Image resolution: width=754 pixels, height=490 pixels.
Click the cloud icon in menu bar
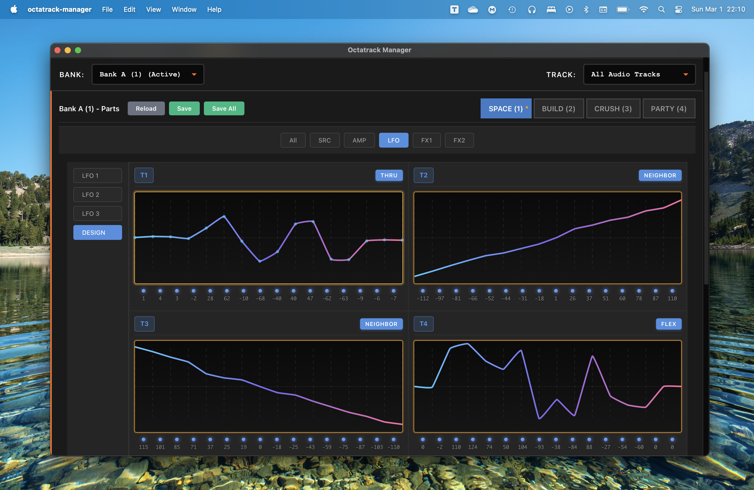click(x=473, y=9)
